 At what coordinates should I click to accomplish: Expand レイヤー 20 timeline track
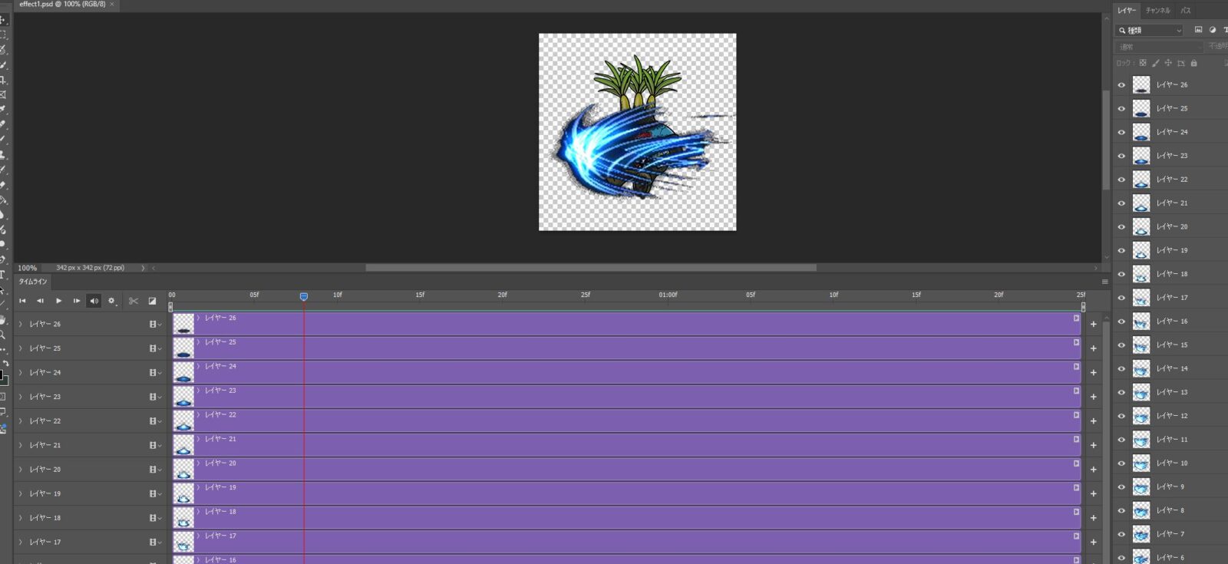click(x=21, y=470)
